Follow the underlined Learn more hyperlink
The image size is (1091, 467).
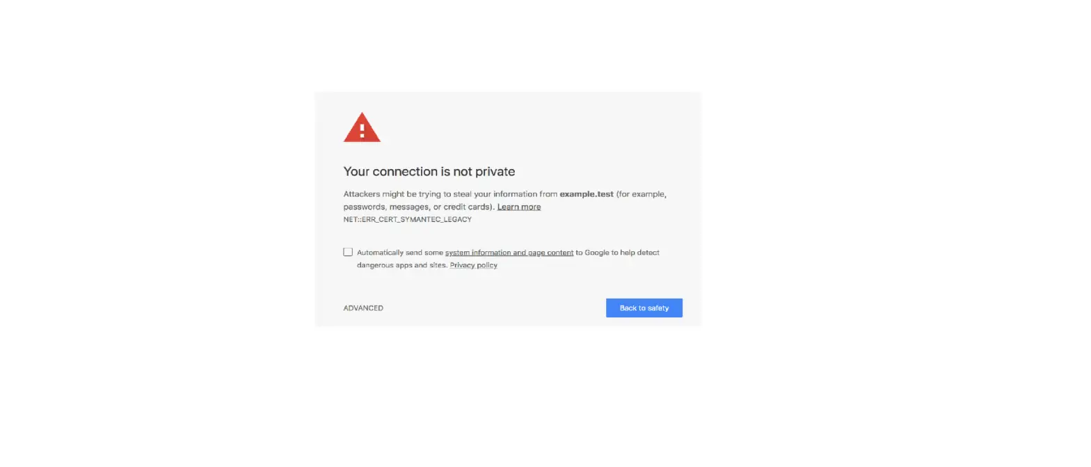[518, 206]
